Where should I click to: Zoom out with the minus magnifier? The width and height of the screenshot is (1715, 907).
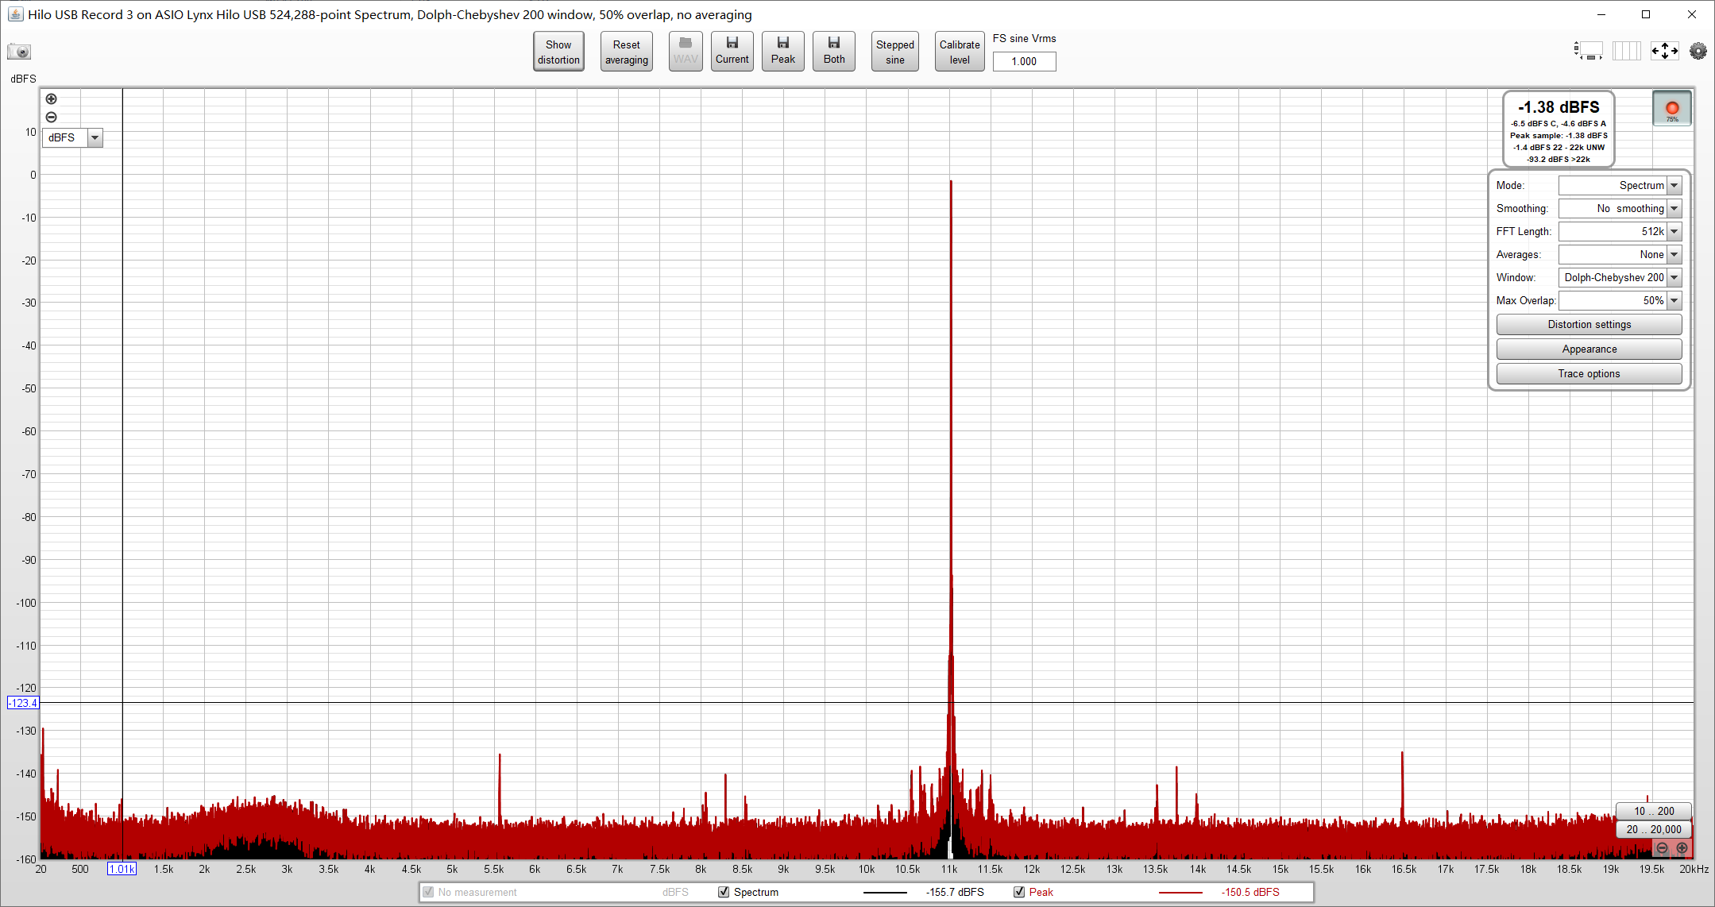52,118
